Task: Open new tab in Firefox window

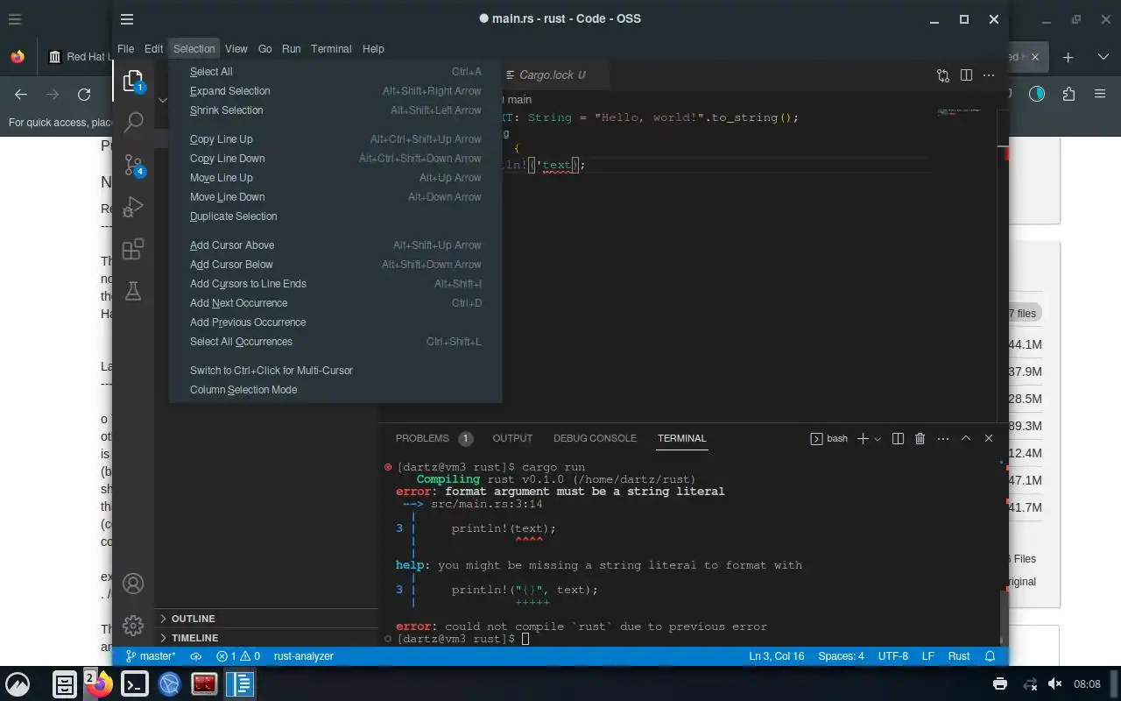Action: point(1068,57)
